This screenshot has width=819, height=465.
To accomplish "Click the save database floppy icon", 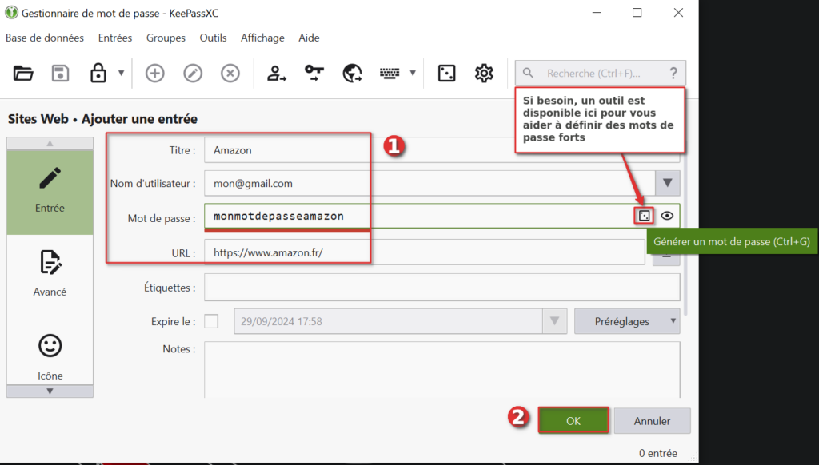I will click(x=60, y=74).
